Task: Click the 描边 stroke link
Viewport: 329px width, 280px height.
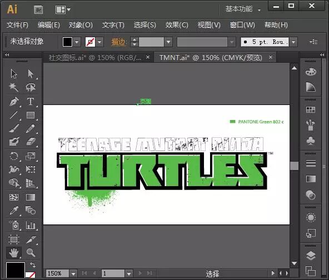Action: (x=118, y=42)
